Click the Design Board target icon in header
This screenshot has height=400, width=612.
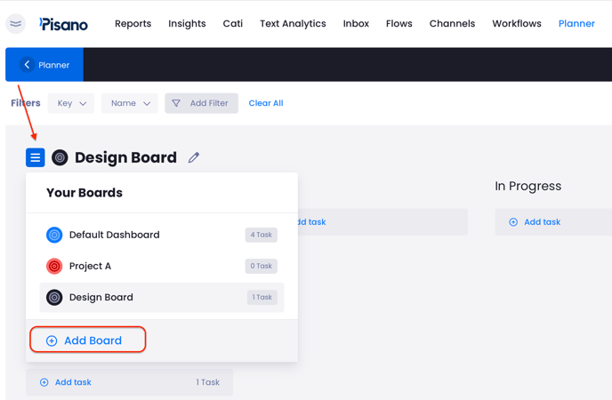click(60, 157)
